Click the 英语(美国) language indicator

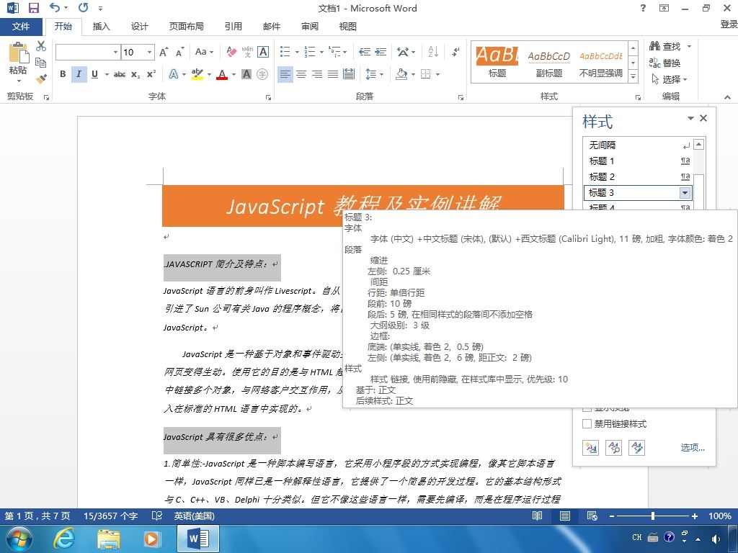pos(195,516)
